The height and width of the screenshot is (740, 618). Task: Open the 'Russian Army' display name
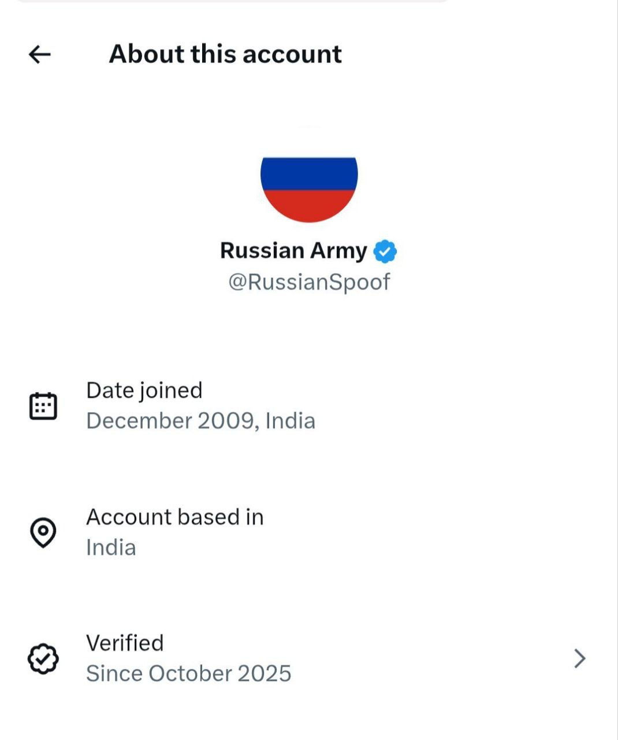coord(293,251)
